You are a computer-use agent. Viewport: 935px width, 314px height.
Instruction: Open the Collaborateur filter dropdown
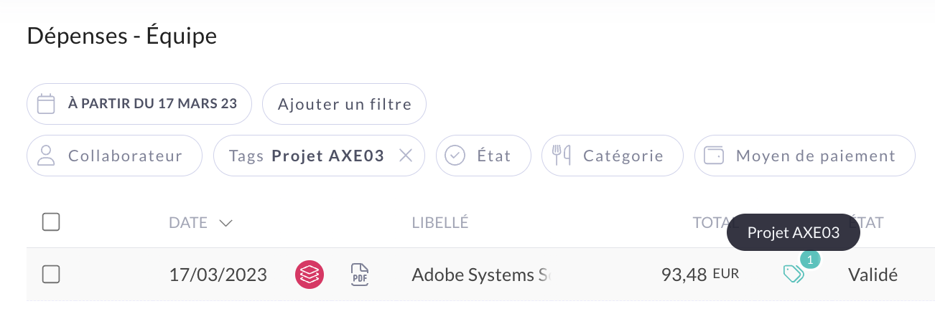click(115, 156)
